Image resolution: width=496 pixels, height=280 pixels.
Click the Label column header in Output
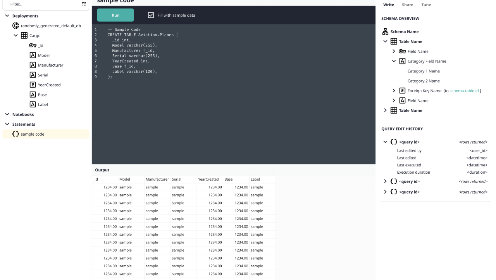[262, 179]
